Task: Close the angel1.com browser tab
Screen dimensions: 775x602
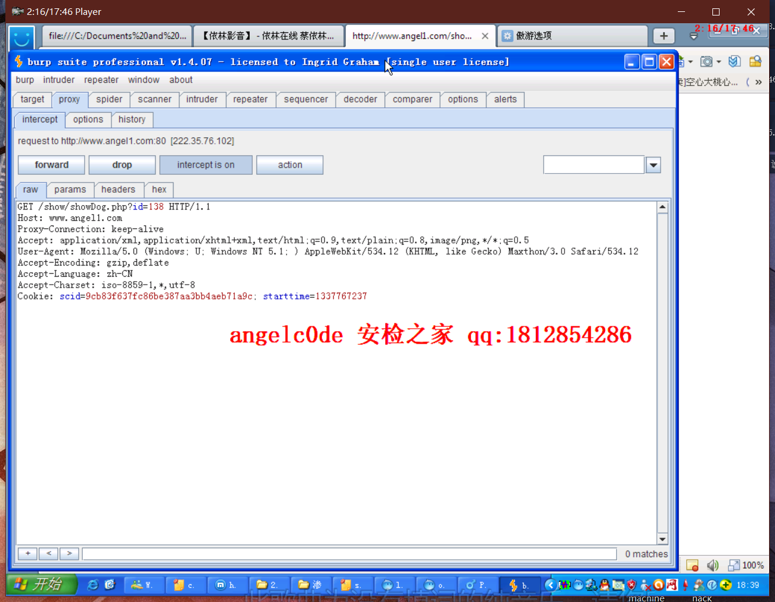Action: pyautogui.click(x=485, y=36)
